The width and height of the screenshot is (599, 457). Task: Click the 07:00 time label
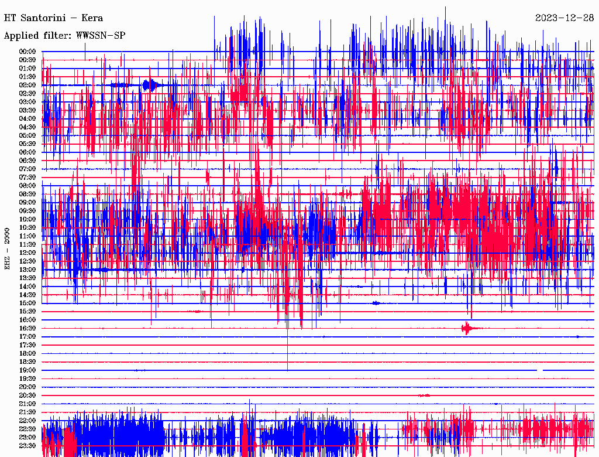[27, 169]
